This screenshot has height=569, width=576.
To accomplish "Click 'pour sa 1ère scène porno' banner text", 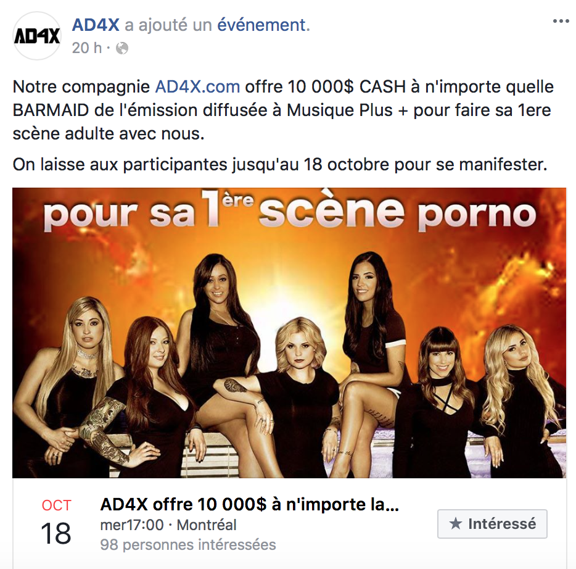I will (x=289, y=210).
